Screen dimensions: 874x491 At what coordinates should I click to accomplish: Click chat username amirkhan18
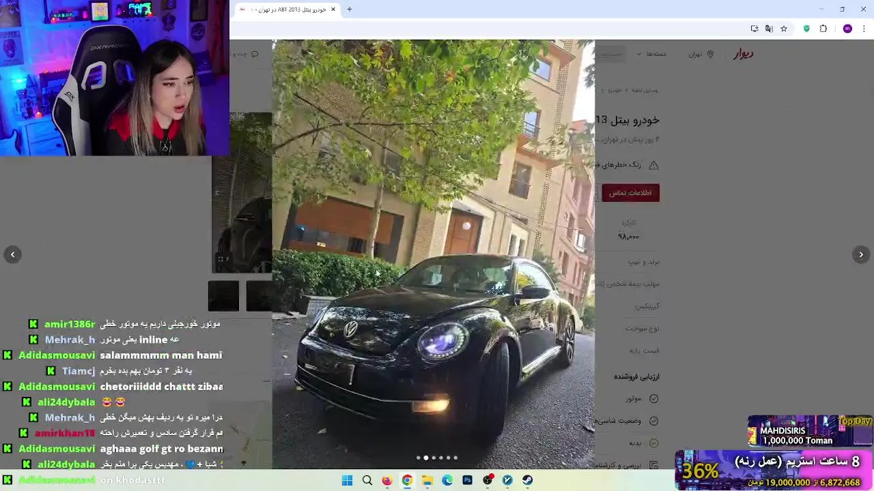pyautogui.click(x=65, y=433)
